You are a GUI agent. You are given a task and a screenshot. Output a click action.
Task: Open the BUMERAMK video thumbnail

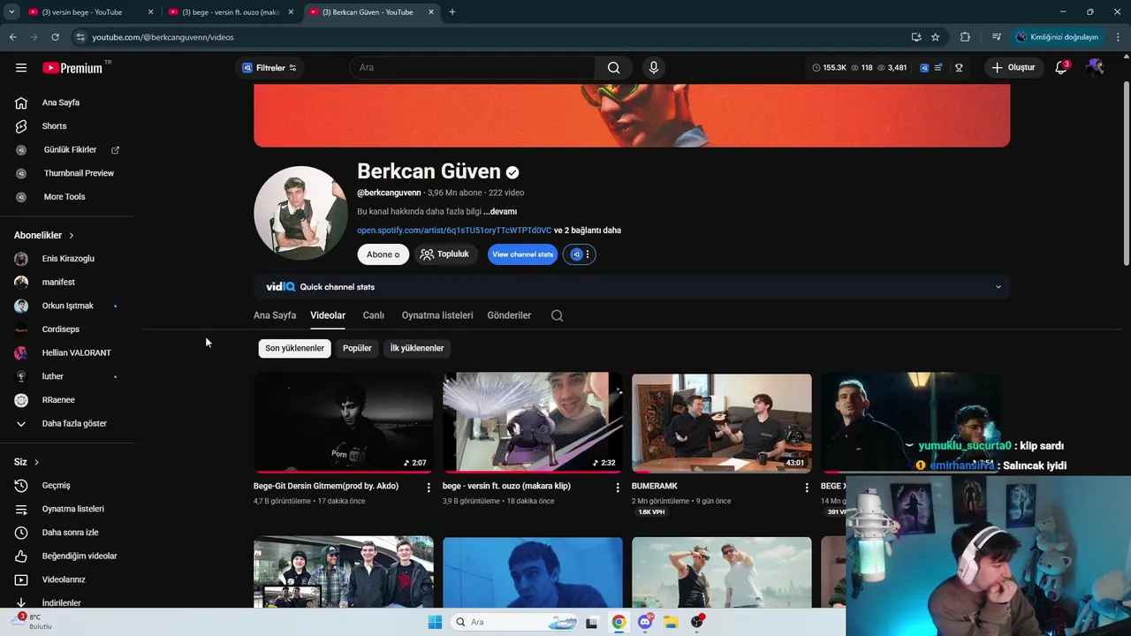(x=722, y=423)
